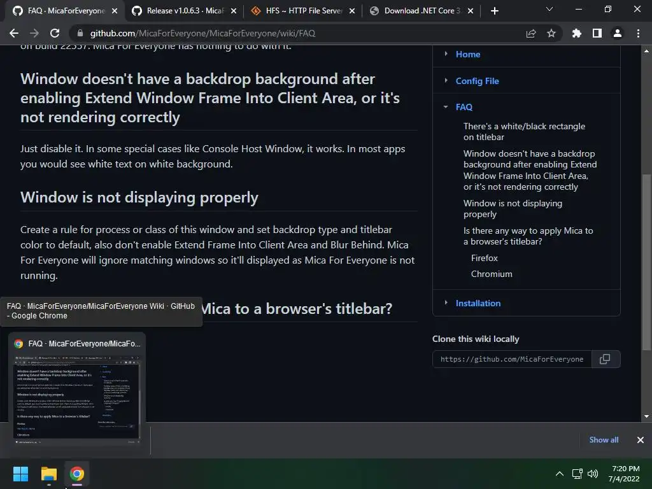This screenshot has width=652, height=489.
Task: Close the FAQ MicaForEveryone tab
Action: click(x=115, y=11)
